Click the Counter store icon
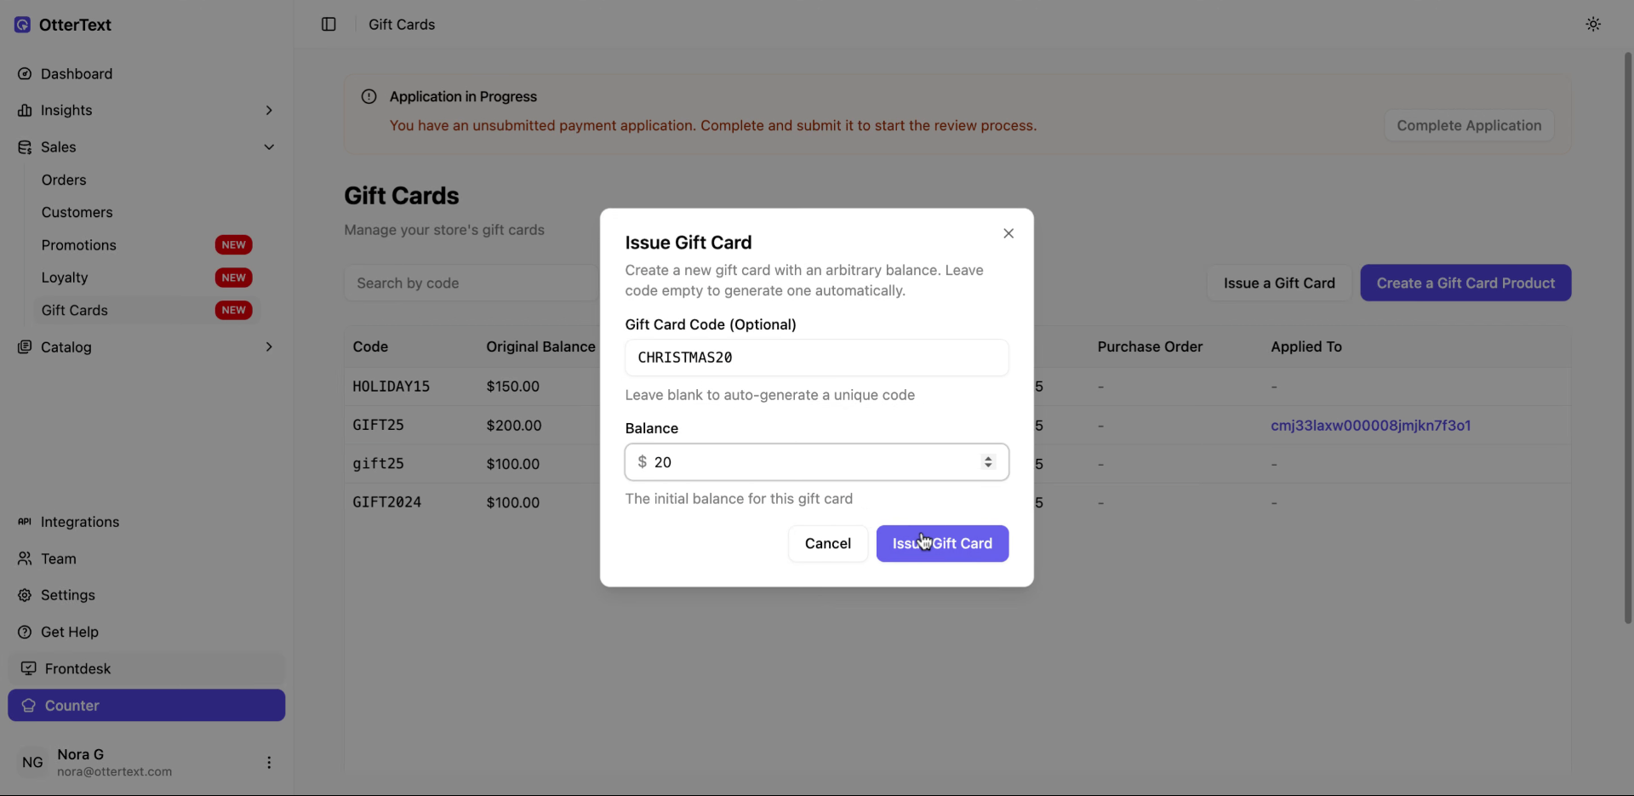Screen dimensions: 1634x796 click(29, 706)
